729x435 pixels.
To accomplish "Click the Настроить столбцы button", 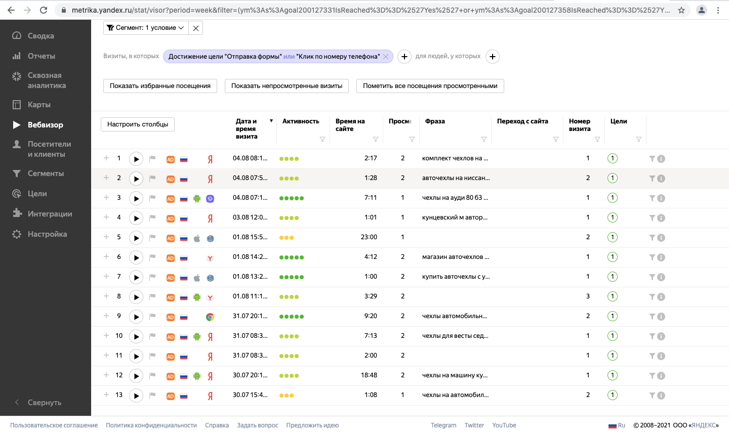I will click(x=138, y=124).
